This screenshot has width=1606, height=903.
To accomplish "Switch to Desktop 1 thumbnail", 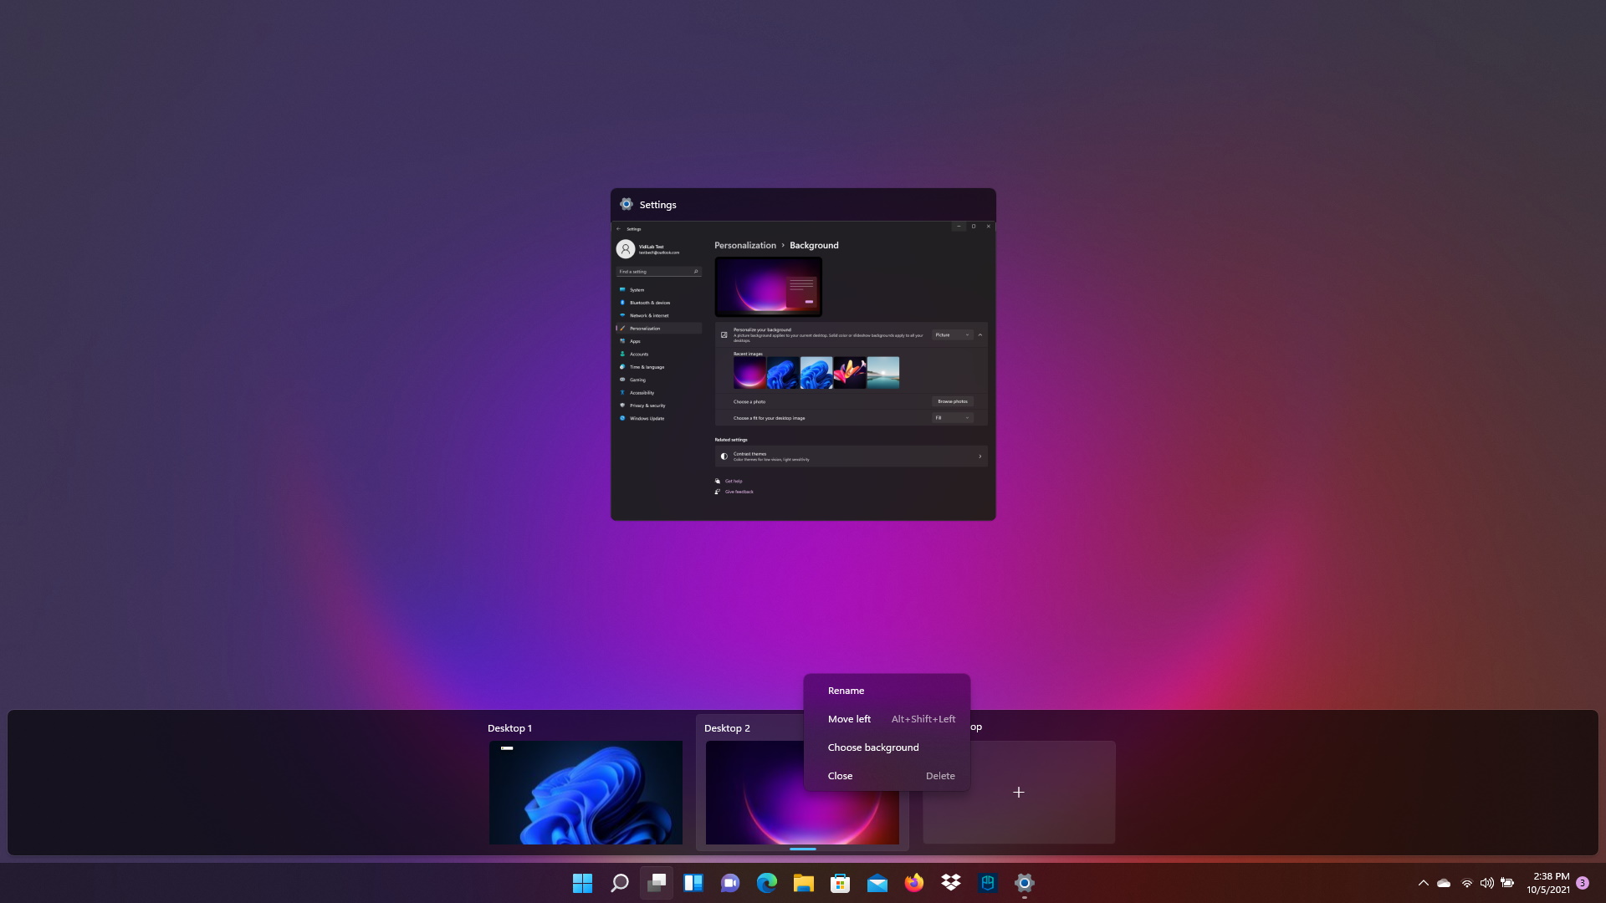I will coord(586,792).
